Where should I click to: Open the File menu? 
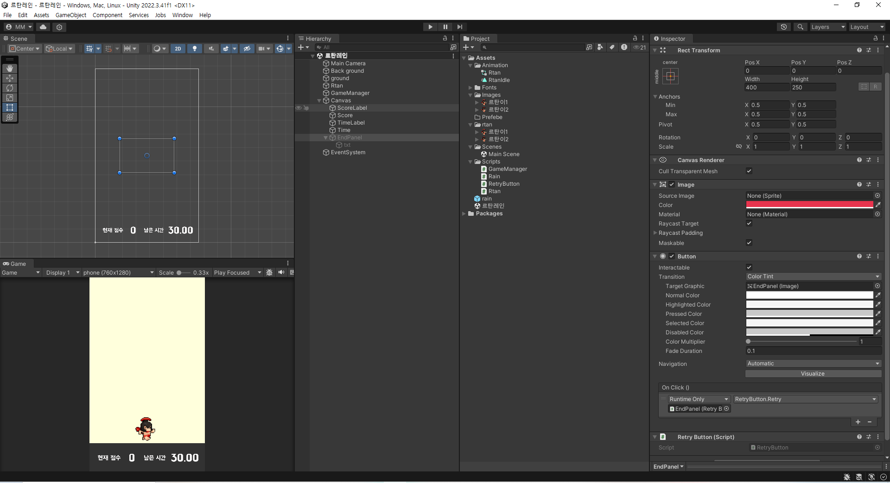[7, 15]
